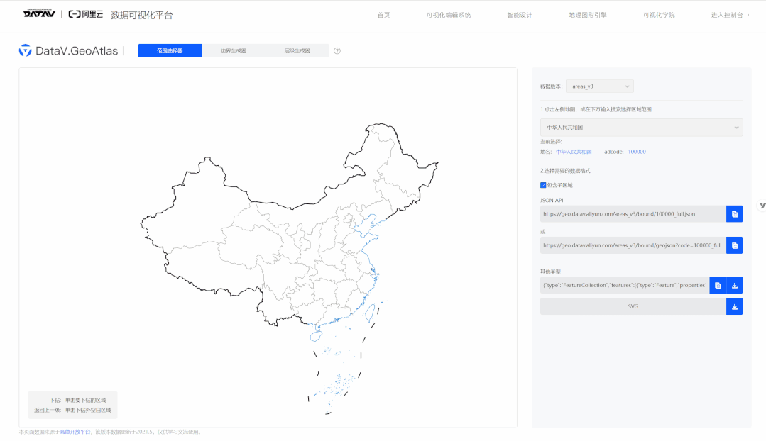Copy the JSON API URL via its copy icon
Viewport: 766px width, 441px height.
point(734,213)
